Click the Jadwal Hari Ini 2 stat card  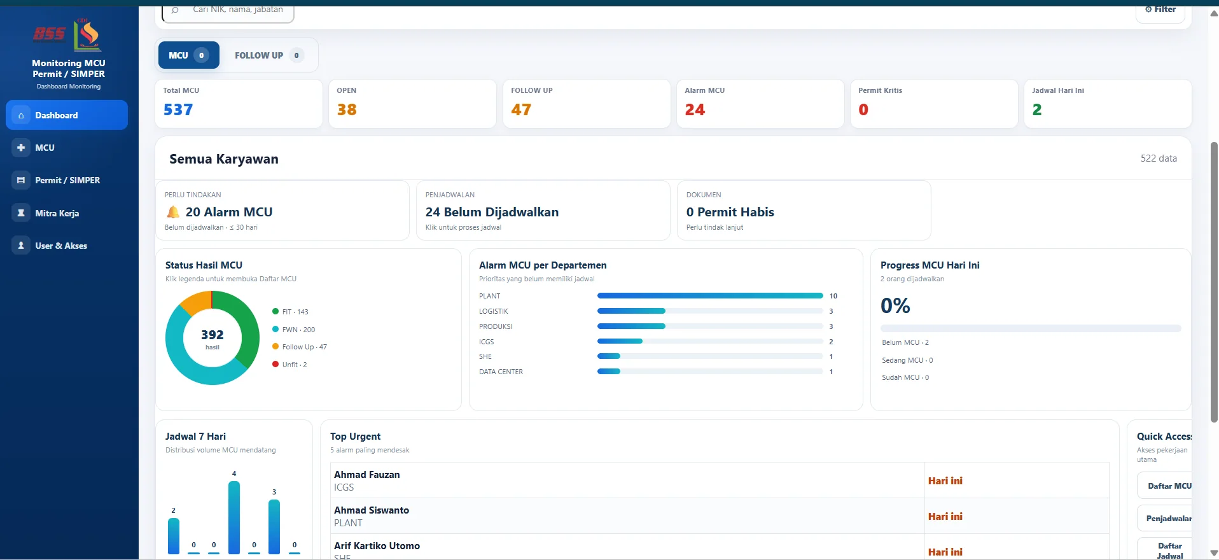(x=1108, y=104)
